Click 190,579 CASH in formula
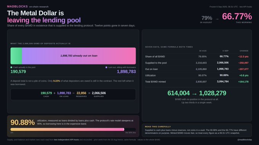Screen dimensions: 259x145 tap(46, 94)
